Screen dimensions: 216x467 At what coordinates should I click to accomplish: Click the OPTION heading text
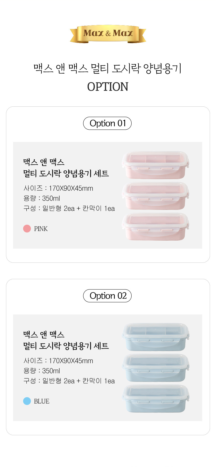tap(108, 87)
